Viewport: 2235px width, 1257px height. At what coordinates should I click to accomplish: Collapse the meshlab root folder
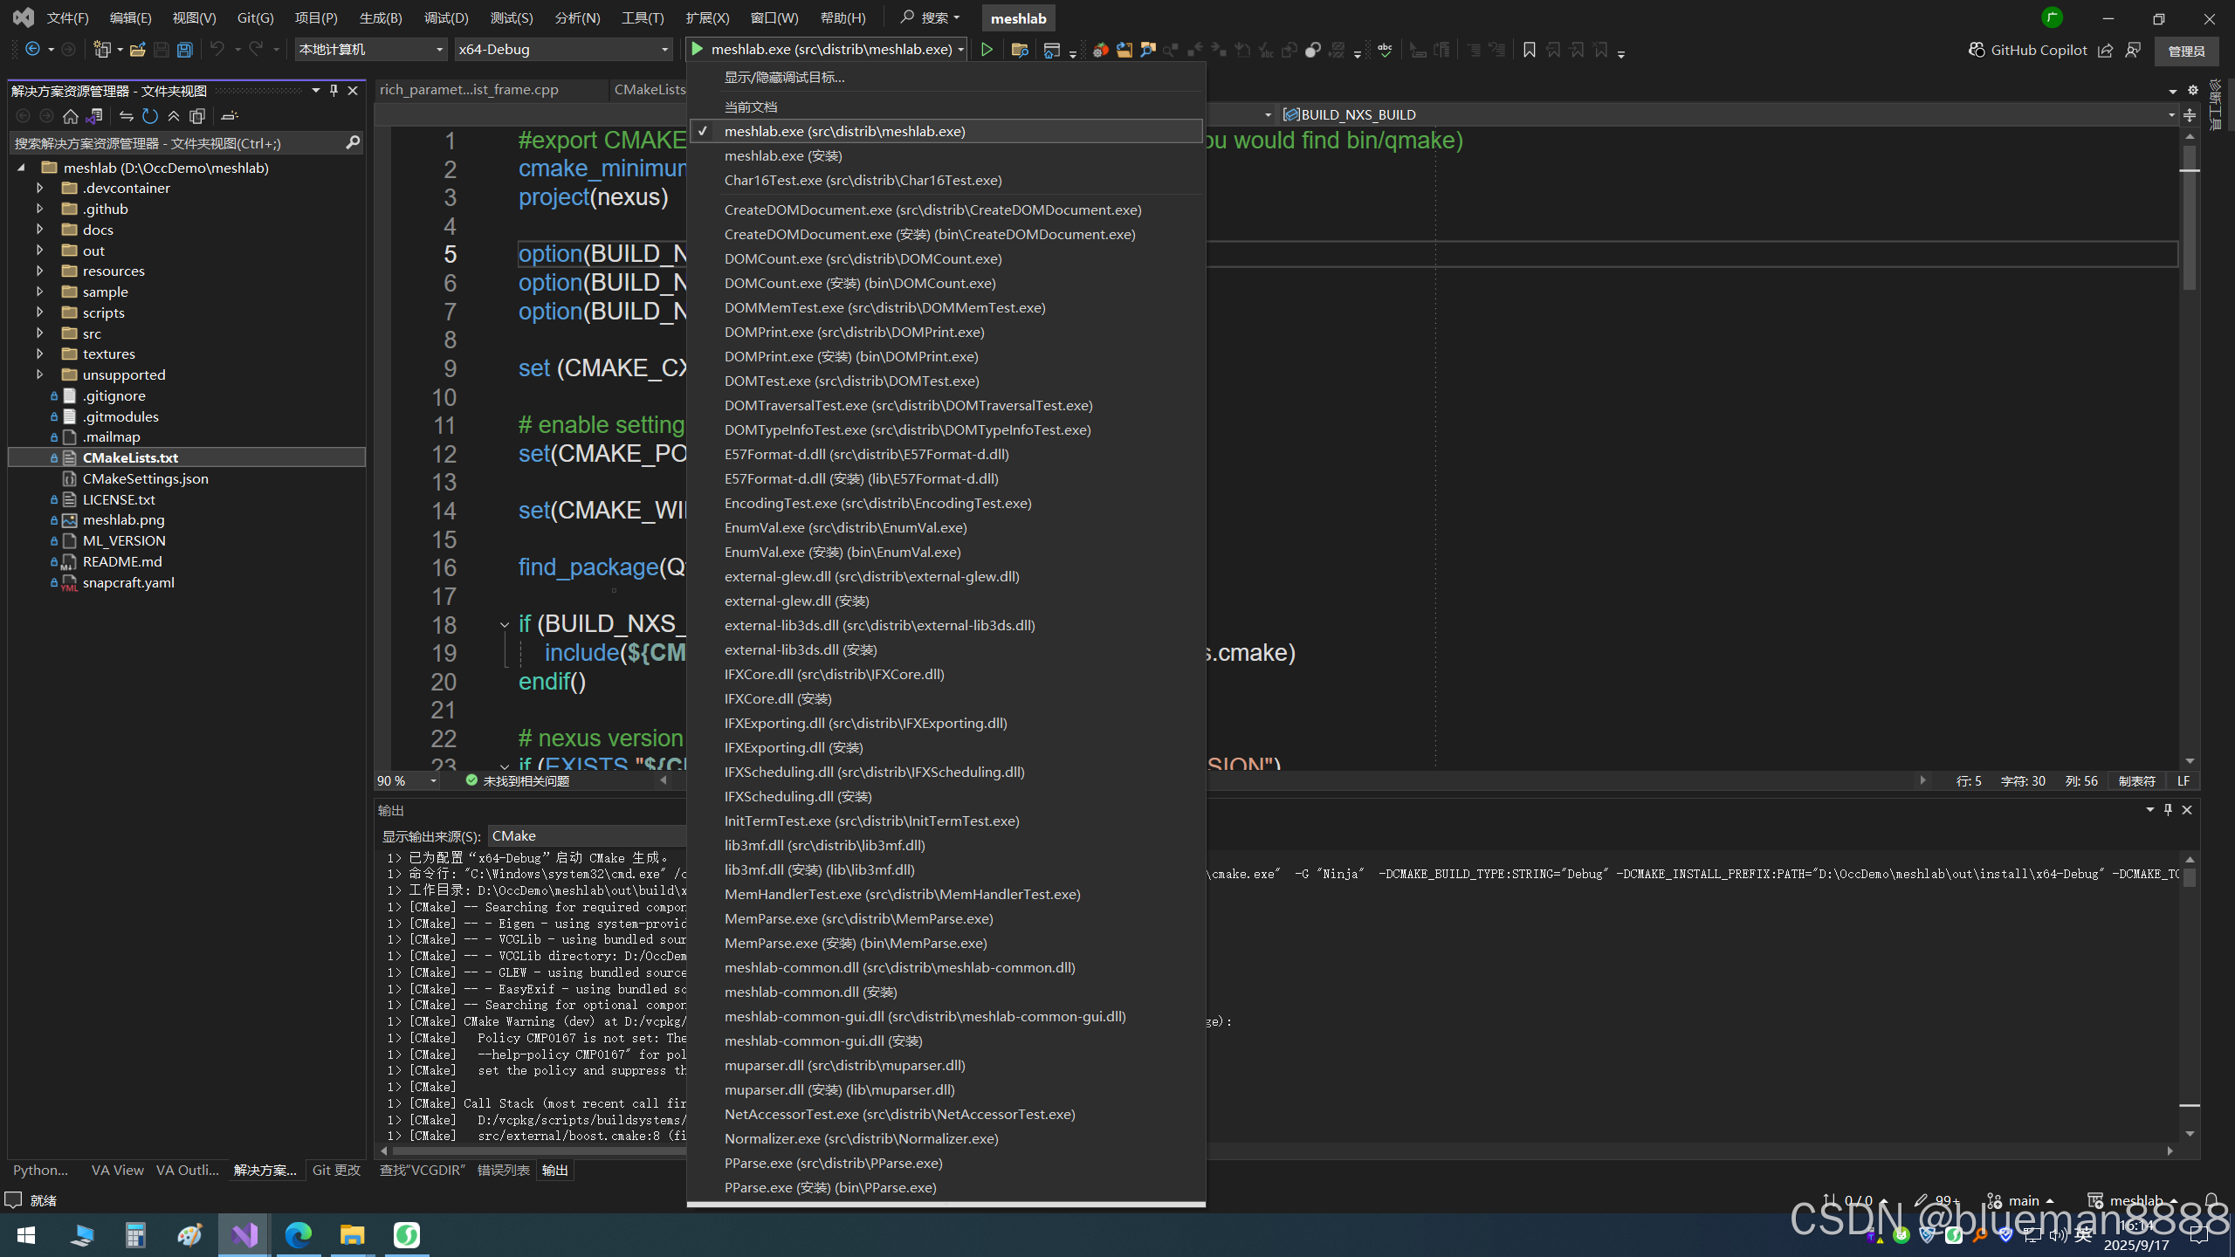point(21,168)
